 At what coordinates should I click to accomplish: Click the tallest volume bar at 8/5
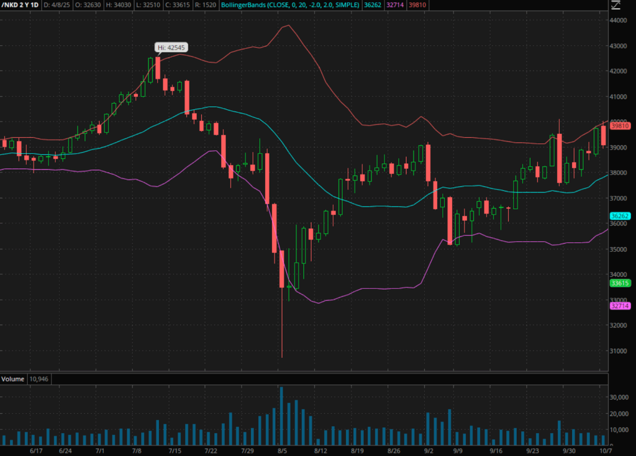pos(281,416)
